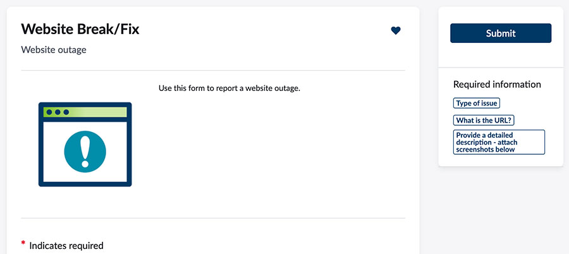Click the 'Website outage' subtitle text
This screenshot has height=254, width=569.
[x=54, y=50]
